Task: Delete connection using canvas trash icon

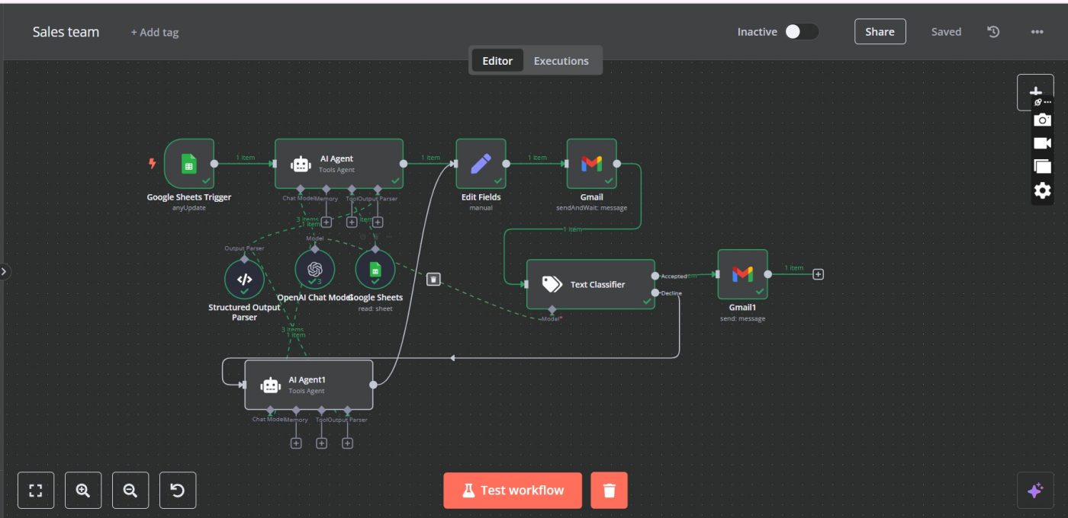Action: point(433,280)
